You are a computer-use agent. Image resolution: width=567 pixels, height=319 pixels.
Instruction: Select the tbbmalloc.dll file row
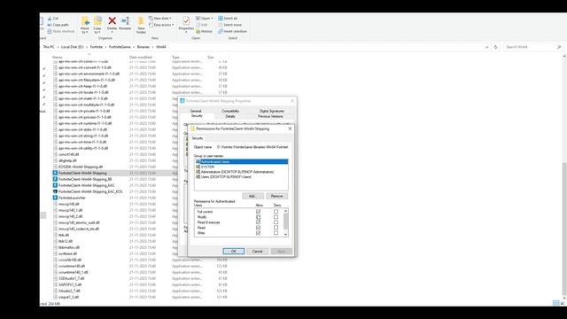tap(140, 247)
